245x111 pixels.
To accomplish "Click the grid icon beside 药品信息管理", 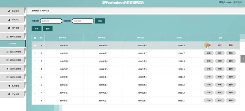I will (x=8, y=60).
